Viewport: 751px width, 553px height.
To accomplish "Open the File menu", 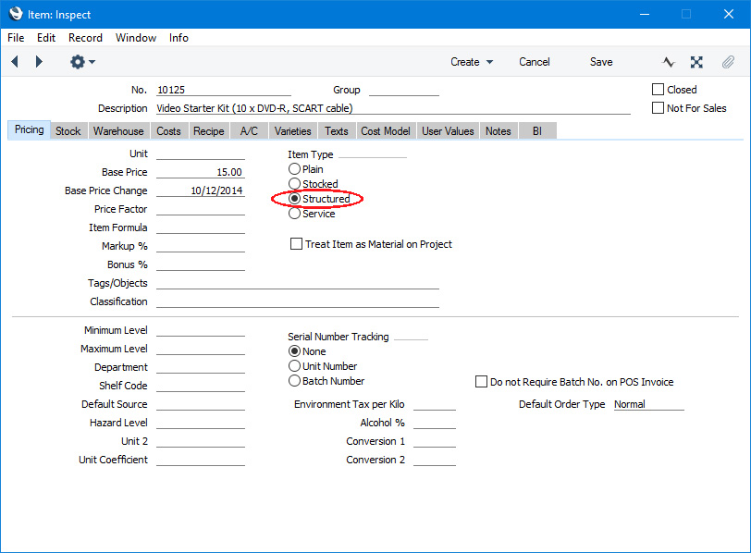I will click(16, 38).
